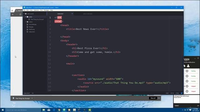Expand the videos folder in tree view
The image size is (200, 112).
coord(26,22)
